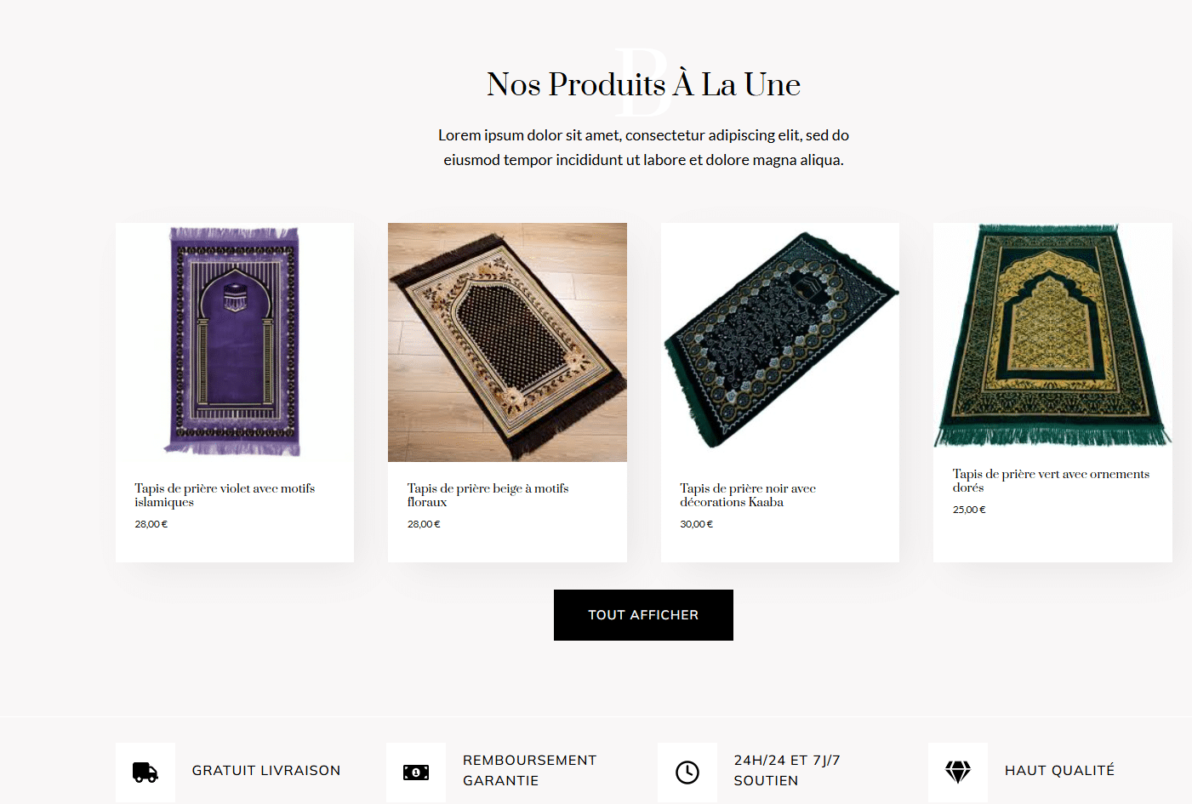Click the 25,00 € price
1192x804 pixels.
[969, 510]
